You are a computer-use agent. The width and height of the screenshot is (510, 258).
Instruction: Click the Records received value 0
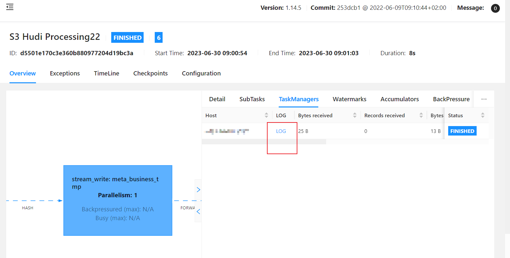click(x=366, y=131)
